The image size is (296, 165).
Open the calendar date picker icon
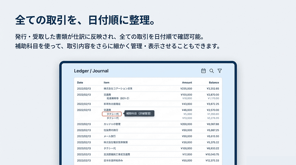point(203,71)
